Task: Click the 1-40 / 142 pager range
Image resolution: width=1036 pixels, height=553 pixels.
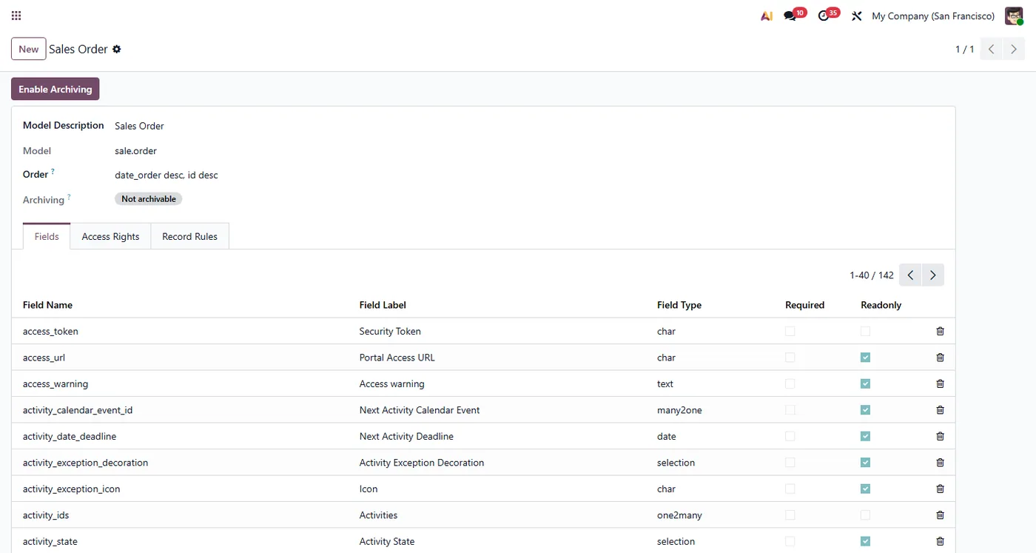Action: coord(872,275)
